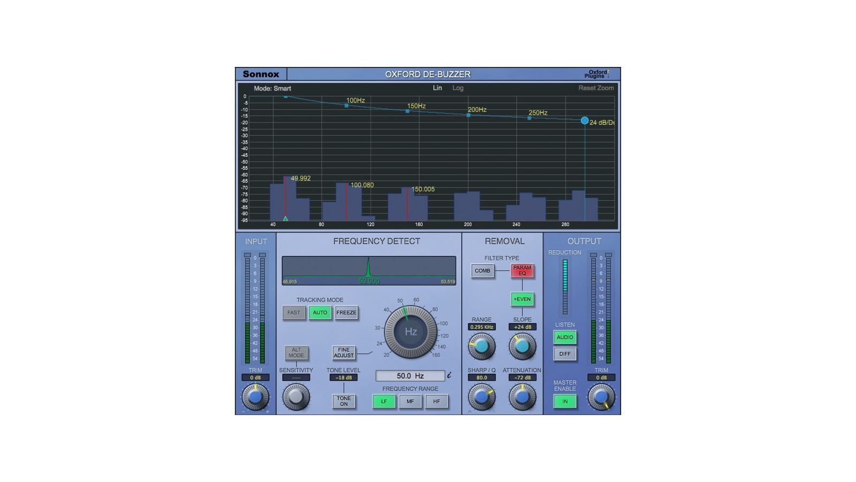
Task: Click the RANGE 0.295 KHz value box
Action: (481, 327)
